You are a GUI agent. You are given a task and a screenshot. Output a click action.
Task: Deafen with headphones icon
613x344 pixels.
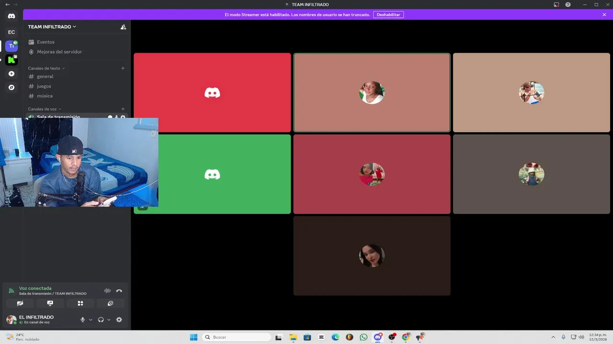(x=101, y=320)
